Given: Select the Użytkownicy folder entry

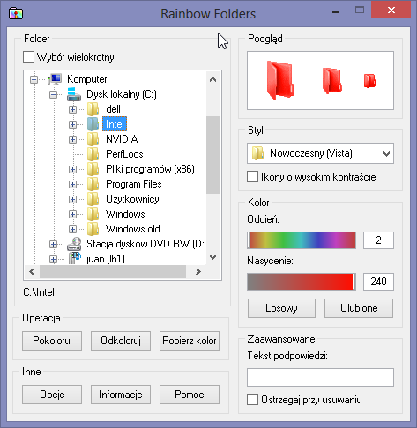Looking at the screenshot, I should (x=132, y=199).
